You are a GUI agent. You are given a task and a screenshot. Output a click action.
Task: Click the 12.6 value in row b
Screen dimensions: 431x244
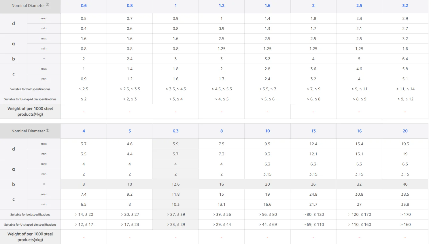(x=175, y=184)
